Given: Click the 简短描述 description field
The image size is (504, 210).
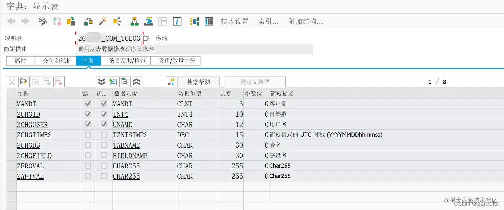Looking at the screenshot, I should (x=195, y=49).
